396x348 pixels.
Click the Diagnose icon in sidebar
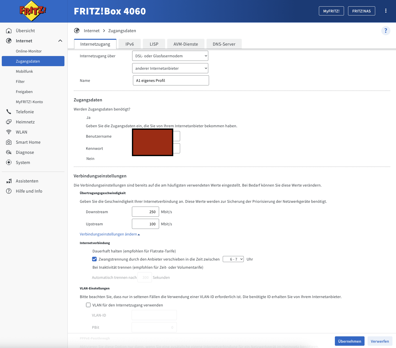tap(9, 152)
